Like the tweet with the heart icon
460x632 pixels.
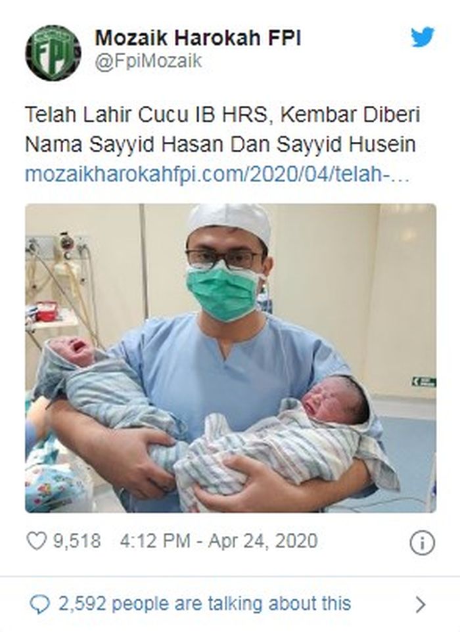pyautogui.click(x=36, y=541)
